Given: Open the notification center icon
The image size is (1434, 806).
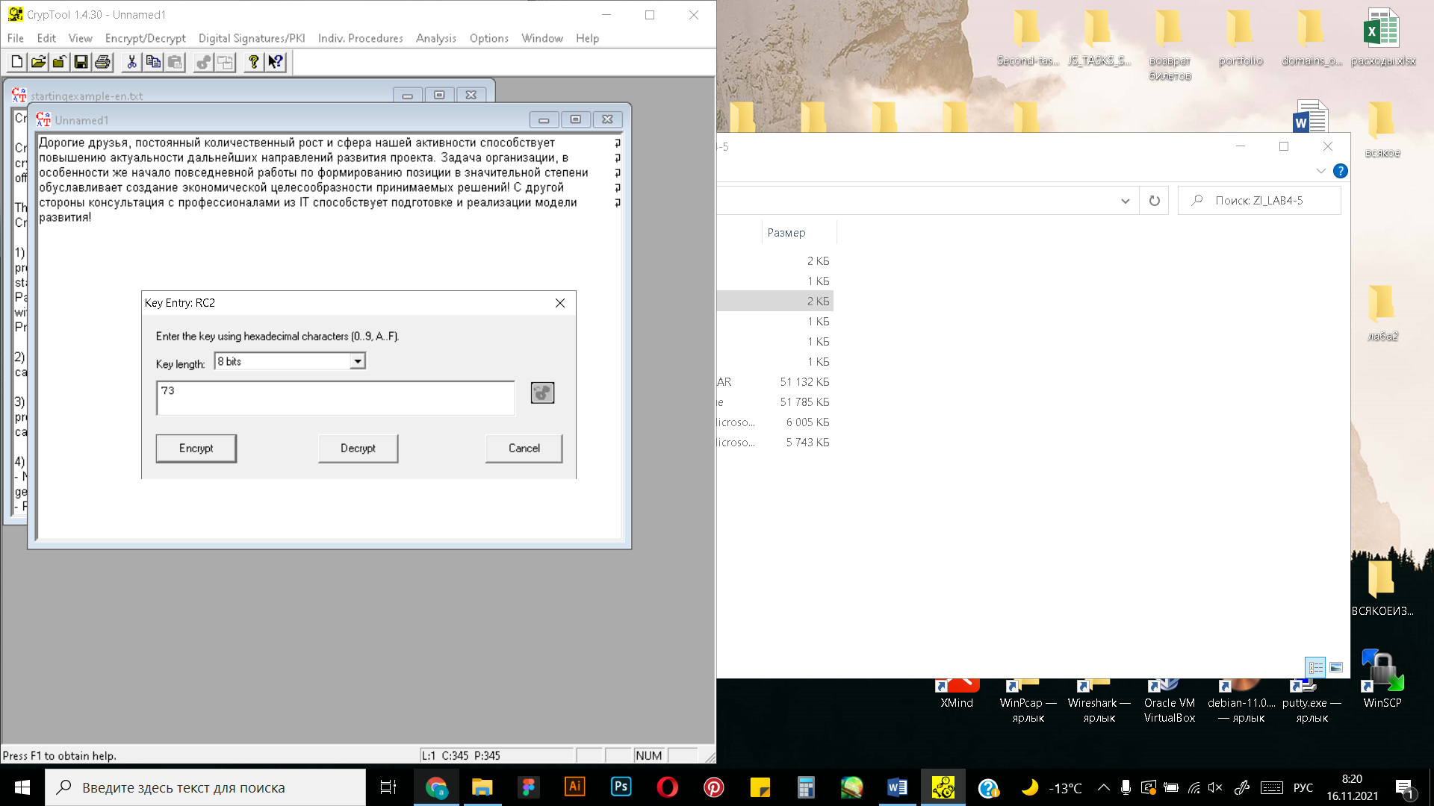Looking at the screenshot, I should (1404, 787).
